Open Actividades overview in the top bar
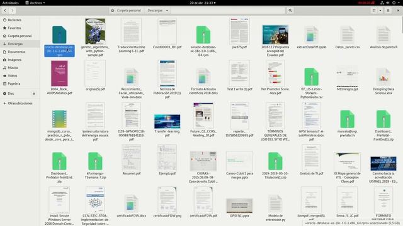This screenshot has height=226, width=403. pos(11,3)
